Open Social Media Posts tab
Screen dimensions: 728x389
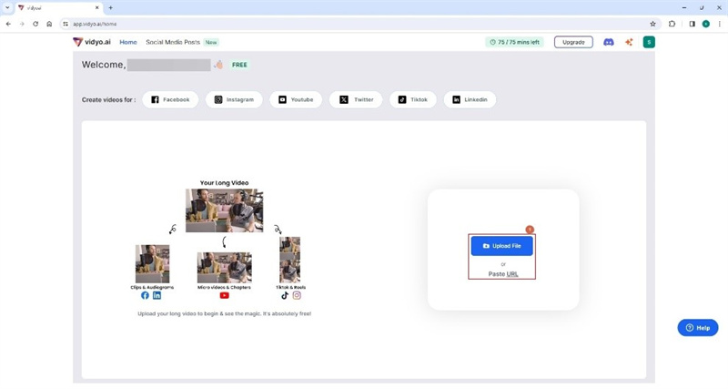pos(173,42)
